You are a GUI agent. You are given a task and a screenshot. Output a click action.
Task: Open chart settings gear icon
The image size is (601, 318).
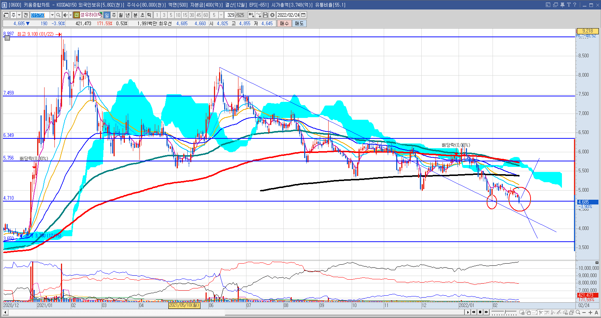[272, 15]
